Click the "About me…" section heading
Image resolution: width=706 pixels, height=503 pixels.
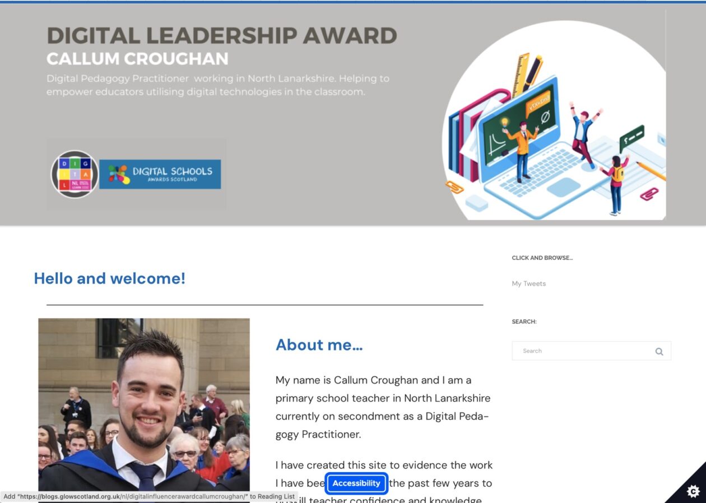click(318, 344)
